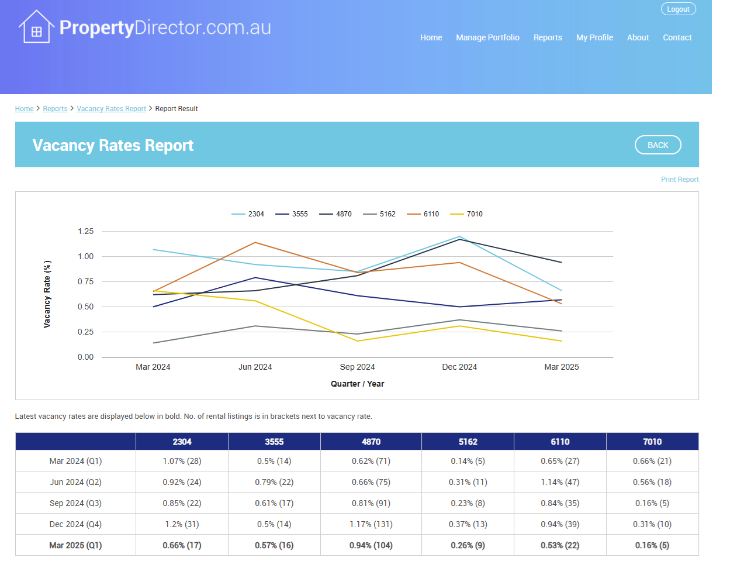Viewport: 744px width, 575px height.
Task: Open the Home menu item
Action: click(x=431, y=37)
